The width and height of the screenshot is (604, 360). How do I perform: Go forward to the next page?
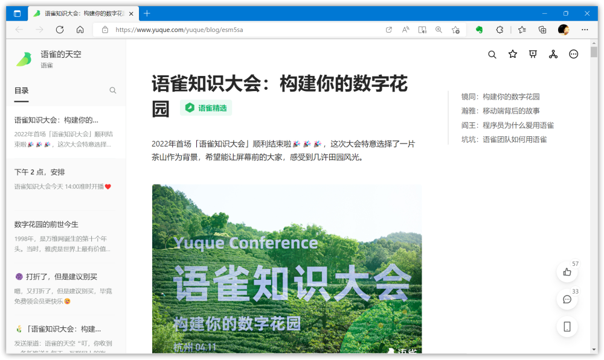tap(39, 30)
